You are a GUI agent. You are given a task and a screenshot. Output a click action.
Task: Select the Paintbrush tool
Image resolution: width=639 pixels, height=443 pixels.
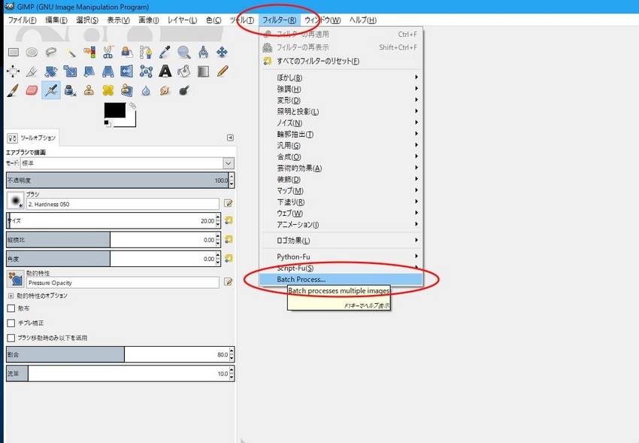tap(14, 90)
